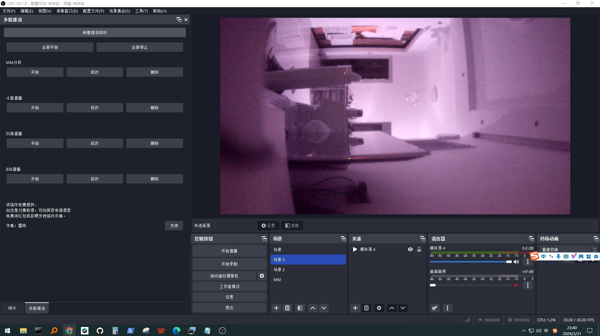Screen dimensions: 600x336
Task: Mute the 媒体源 4 speaker icon
Action: [516, 262]
